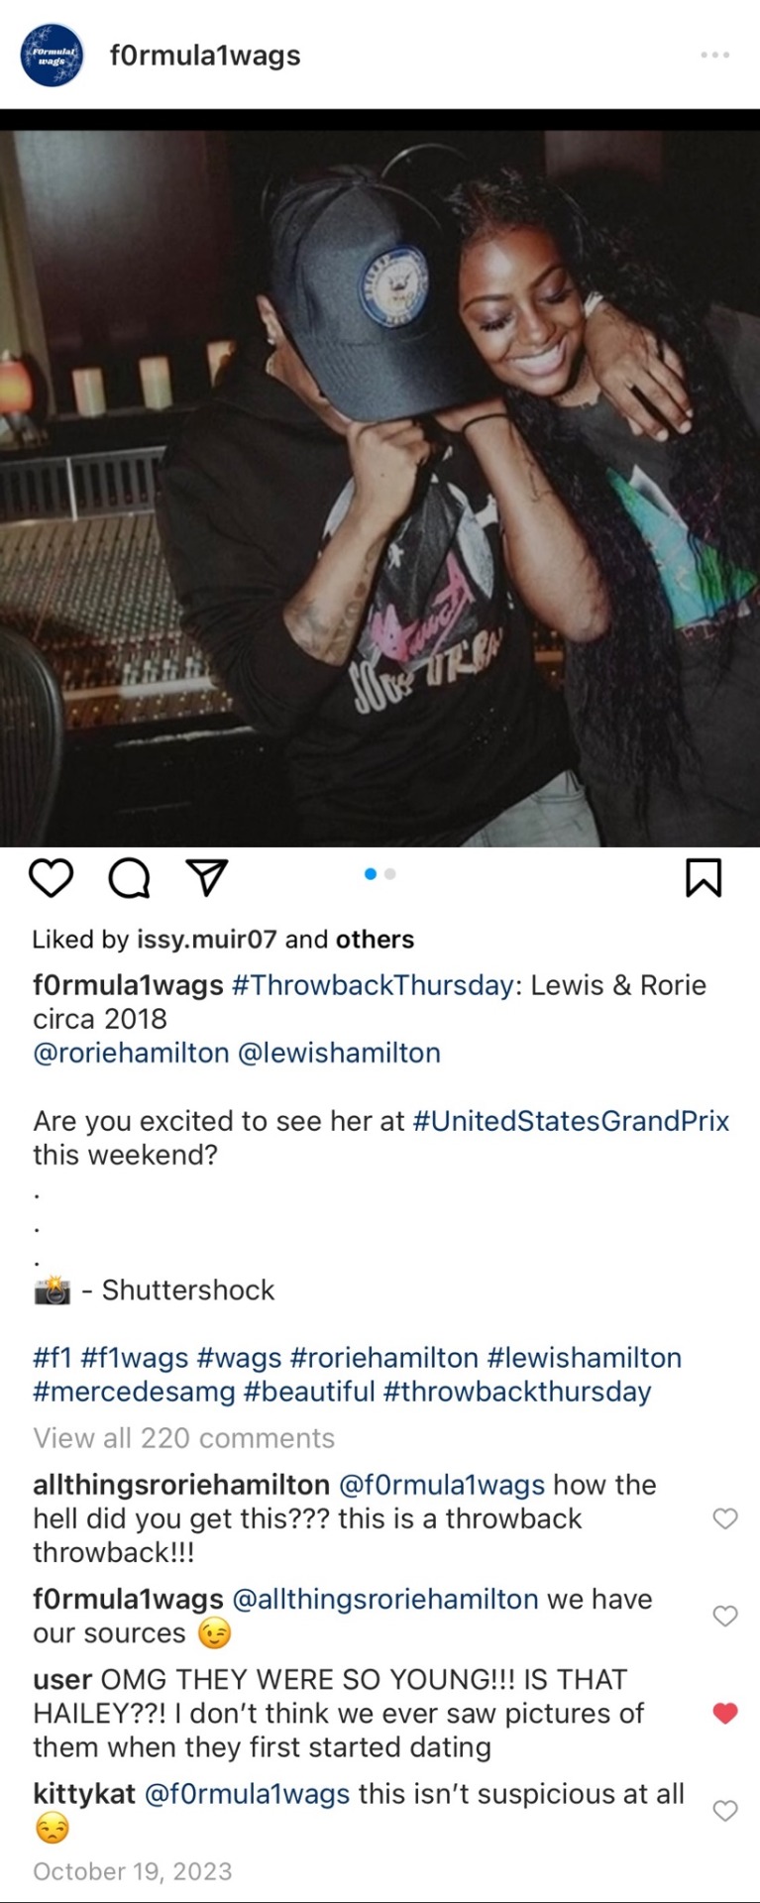Like kittykat's comment
Image resolution: width=760 pixels, height=1903 pixels.
pyautogui.click(x=725, y=1811)
